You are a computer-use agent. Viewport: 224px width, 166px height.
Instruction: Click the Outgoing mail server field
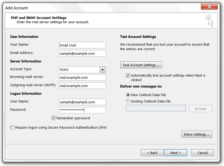[82, 86]
